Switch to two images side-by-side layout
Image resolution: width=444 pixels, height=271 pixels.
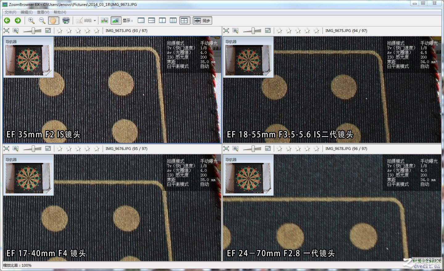[x=162, y=21]
